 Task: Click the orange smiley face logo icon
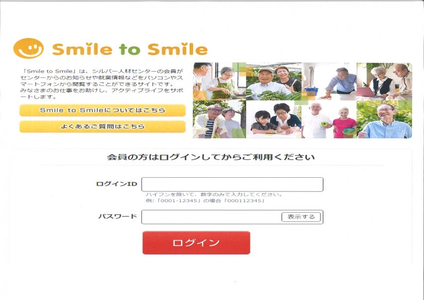(x=28, y=48)
